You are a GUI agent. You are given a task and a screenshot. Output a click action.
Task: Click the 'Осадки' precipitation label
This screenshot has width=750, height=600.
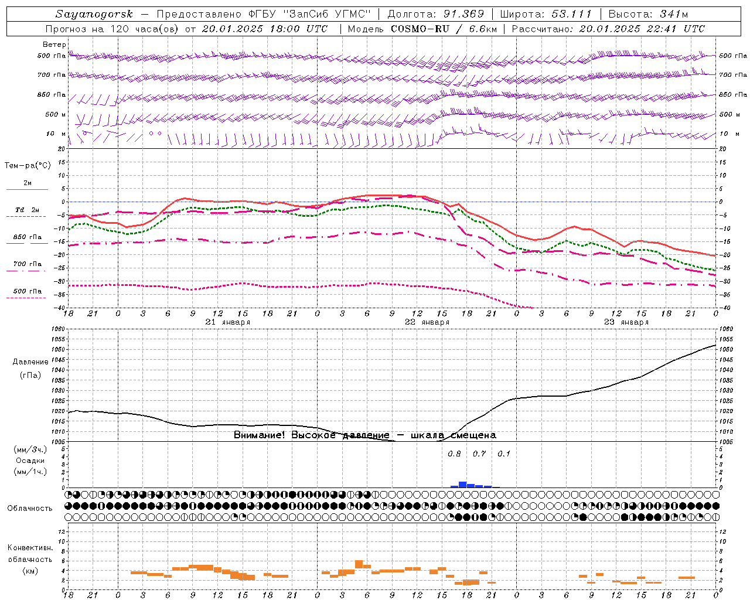[30, 461]
